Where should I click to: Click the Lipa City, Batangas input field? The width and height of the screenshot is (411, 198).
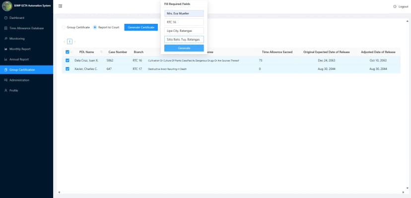point(184,31)
